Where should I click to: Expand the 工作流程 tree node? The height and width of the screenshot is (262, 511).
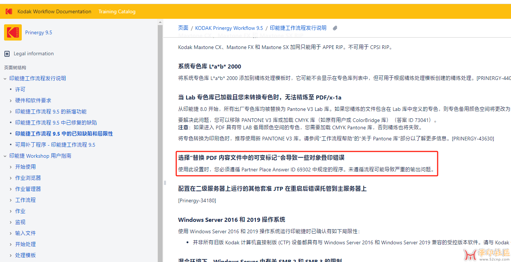(11, 200)
